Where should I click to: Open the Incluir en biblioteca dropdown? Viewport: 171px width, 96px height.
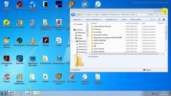click(x=94, y=19)
